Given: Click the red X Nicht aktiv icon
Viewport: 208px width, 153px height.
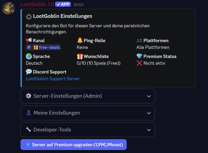Looking at the screenshot, I should [x=139, y=63].
